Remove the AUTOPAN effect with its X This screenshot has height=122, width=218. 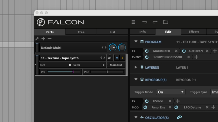click(207, 51)
